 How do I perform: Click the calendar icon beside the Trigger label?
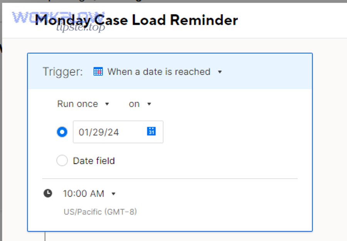click(99, 71)
